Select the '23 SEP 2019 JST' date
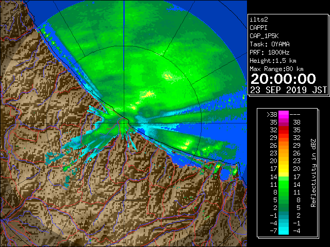Image resolution: width=330 pixels, height=247 pixels. [x=289, y=90]
